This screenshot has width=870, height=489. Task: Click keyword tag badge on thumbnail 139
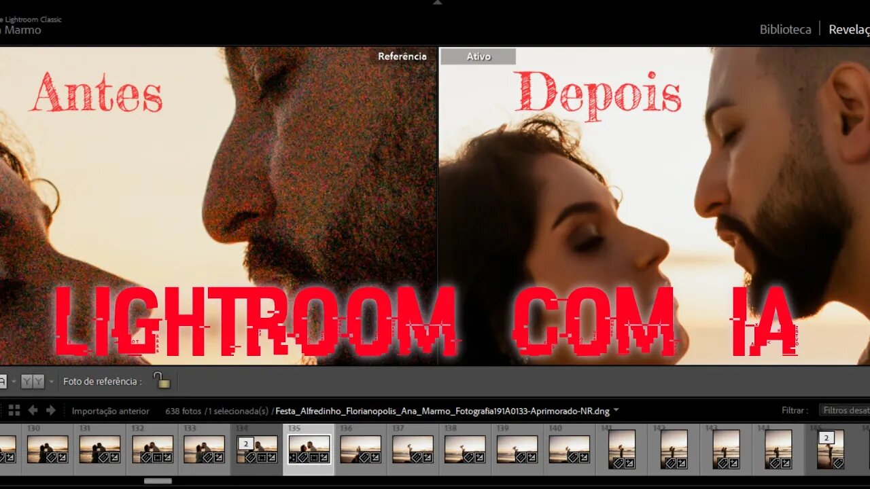coord(521,457)
